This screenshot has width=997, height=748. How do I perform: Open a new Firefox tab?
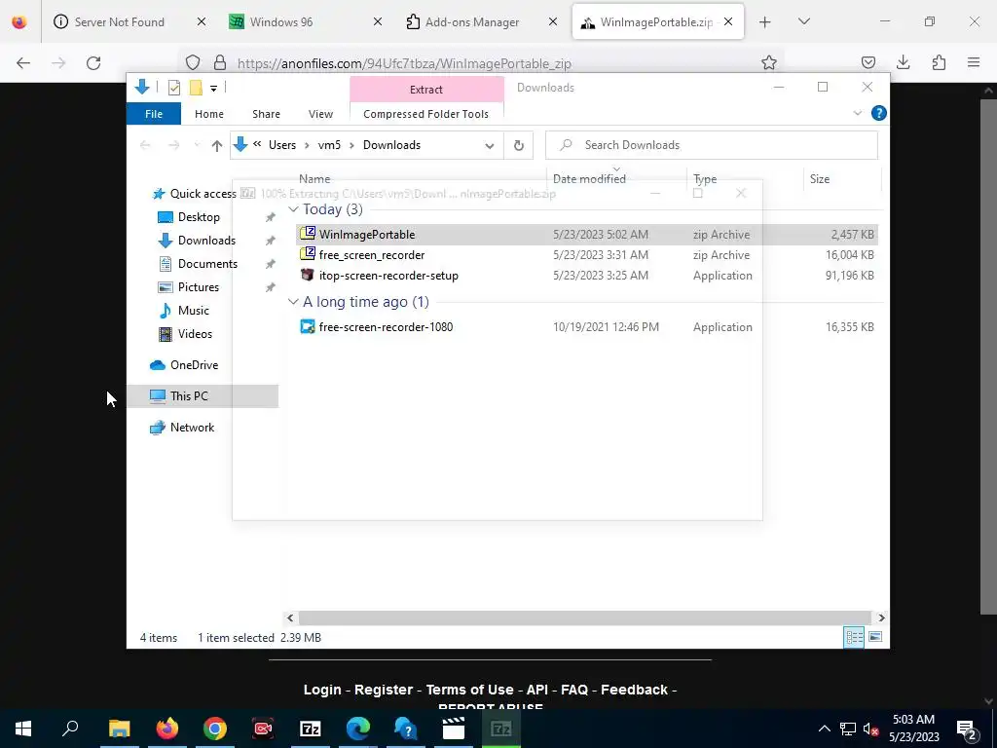click(x=765, y=22)
